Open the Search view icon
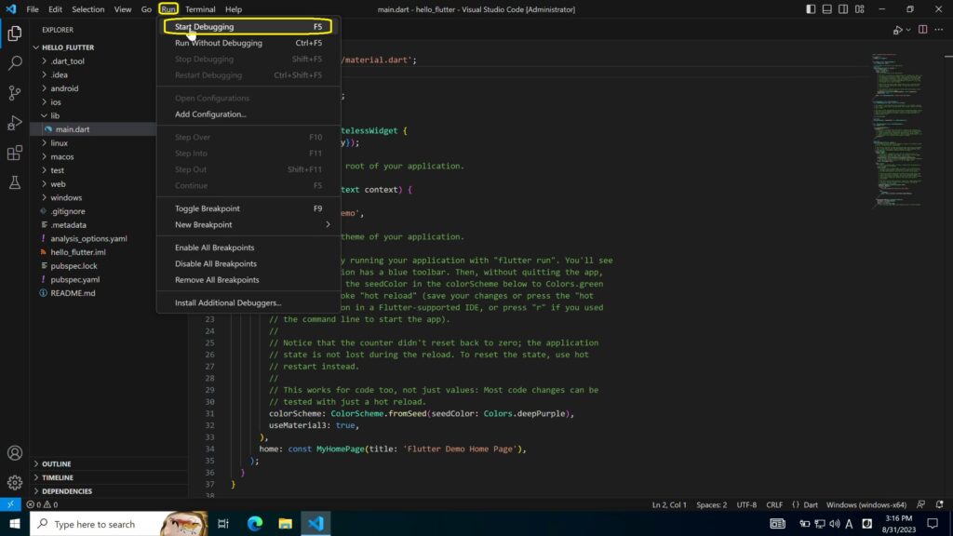Image resolution: width=953 pixels, height=536 pixels. tap(15, 63)
